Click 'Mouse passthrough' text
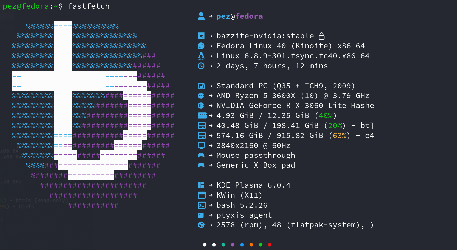This screenshot has height=250, width=457. click(x=256, y=155)
